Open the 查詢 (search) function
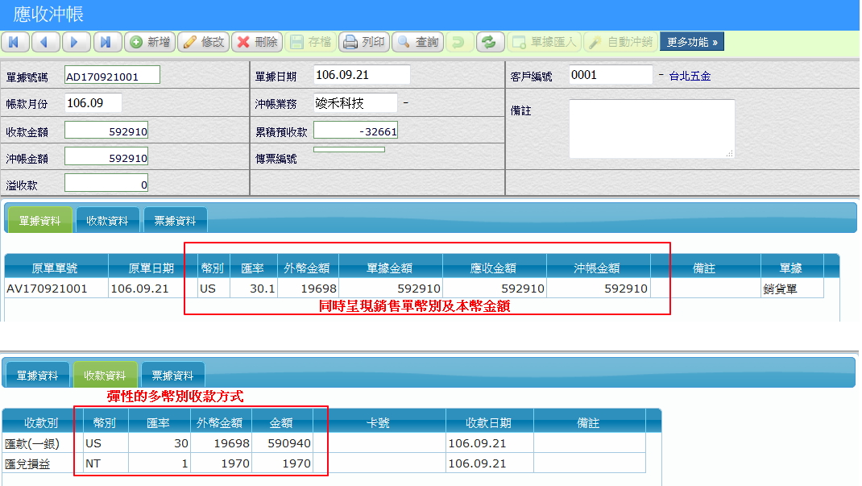862x486 pixels. click(417, 42)
